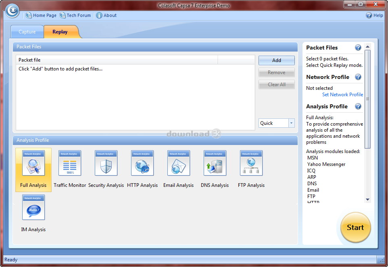
Task: Open the Tech Forum globe icon
Action: 63,15
